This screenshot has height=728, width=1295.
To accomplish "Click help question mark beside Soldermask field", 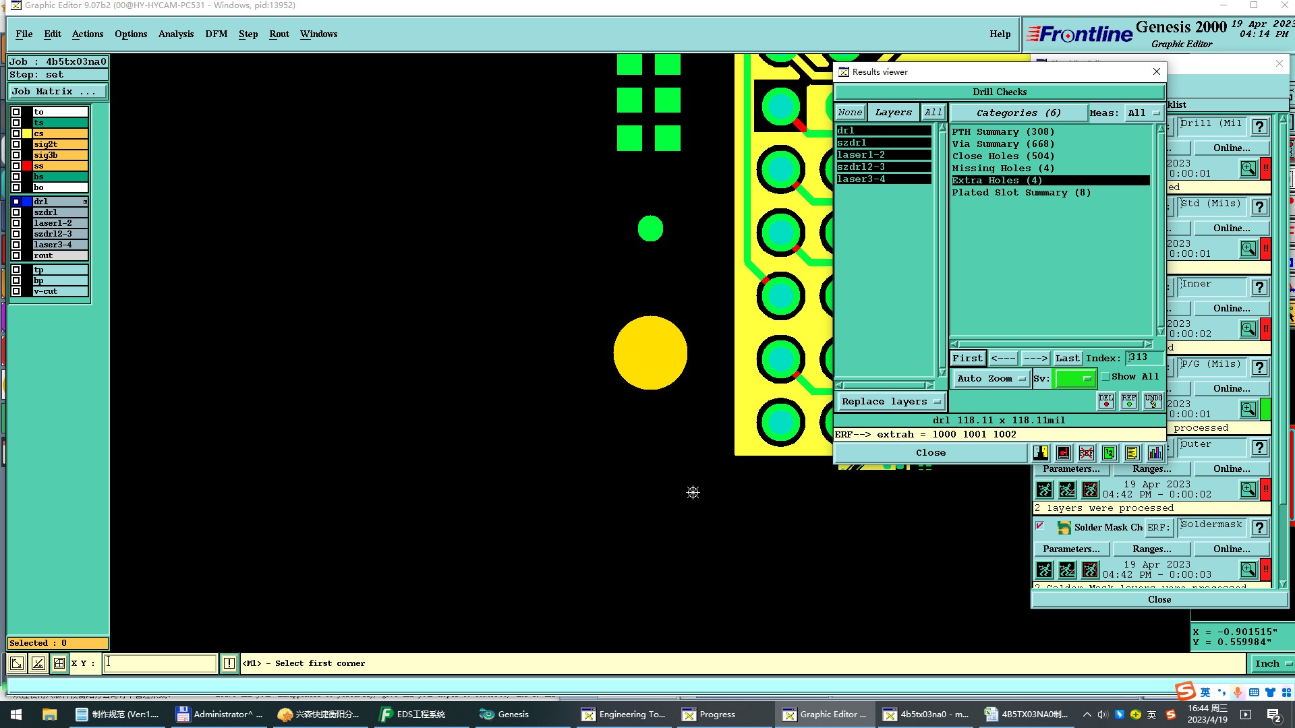I will [x=1259, y=528].
